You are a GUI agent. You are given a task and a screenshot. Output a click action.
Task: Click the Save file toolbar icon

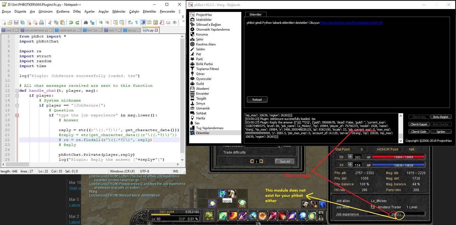16,22
